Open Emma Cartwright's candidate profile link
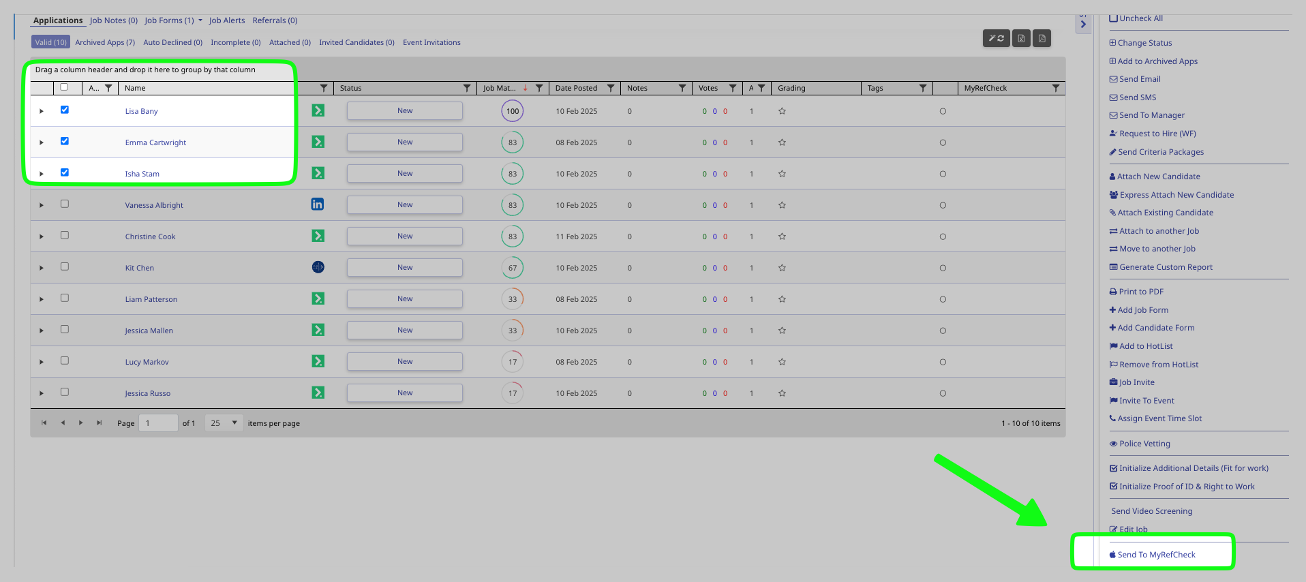 pos(155,142)
